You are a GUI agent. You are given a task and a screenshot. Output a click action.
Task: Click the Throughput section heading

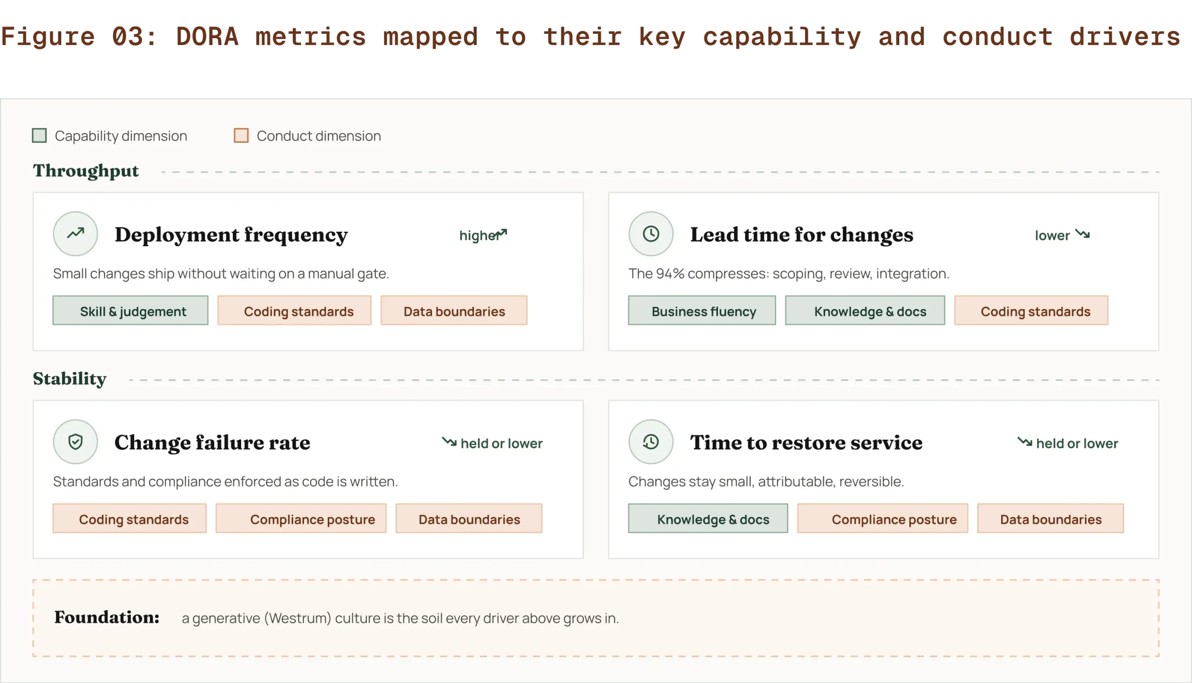point(86,171)
